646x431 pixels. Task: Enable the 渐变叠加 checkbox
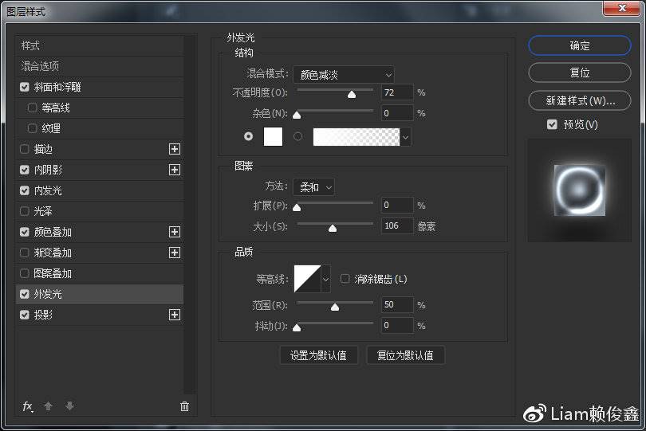(25, 253)
